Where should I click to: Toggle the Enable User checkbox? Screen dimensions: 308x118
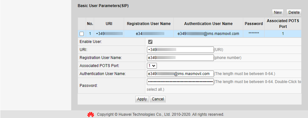[x=150, y=42]
